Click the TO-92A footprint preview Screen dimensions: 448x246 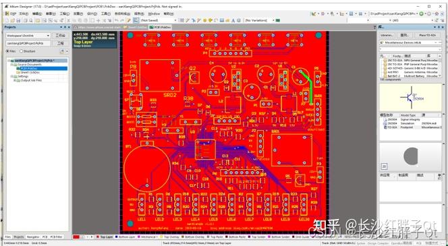[x=410, y=156]
